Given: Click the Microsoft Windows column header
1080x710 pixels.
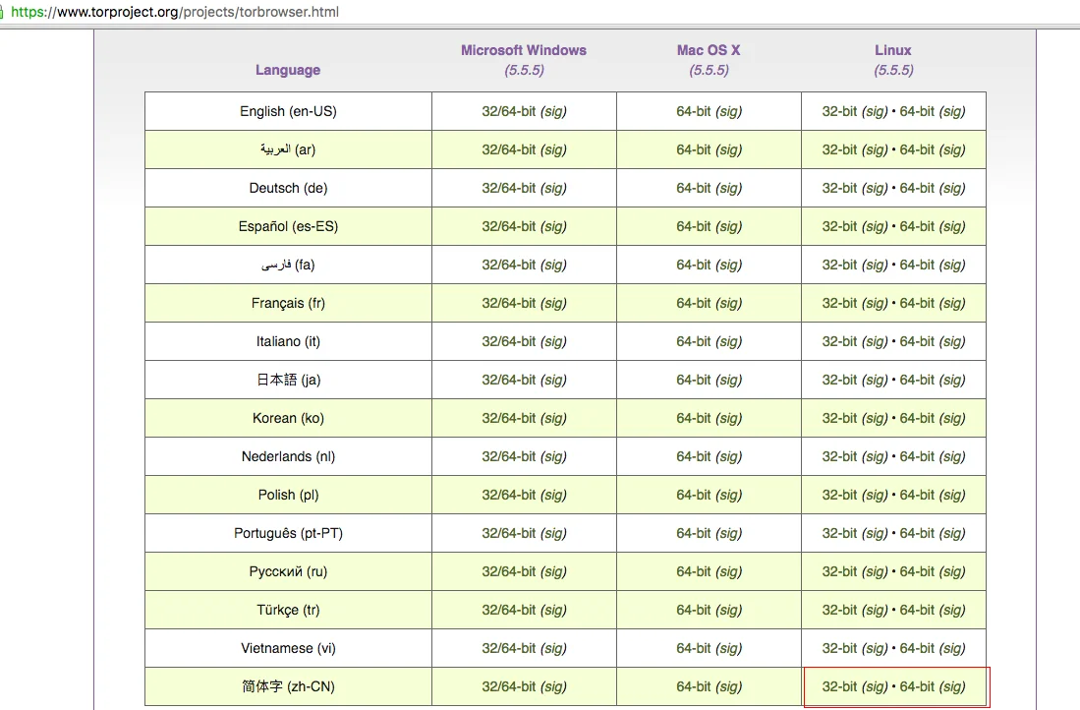Looking at the screenshot, I should point(524,50).
